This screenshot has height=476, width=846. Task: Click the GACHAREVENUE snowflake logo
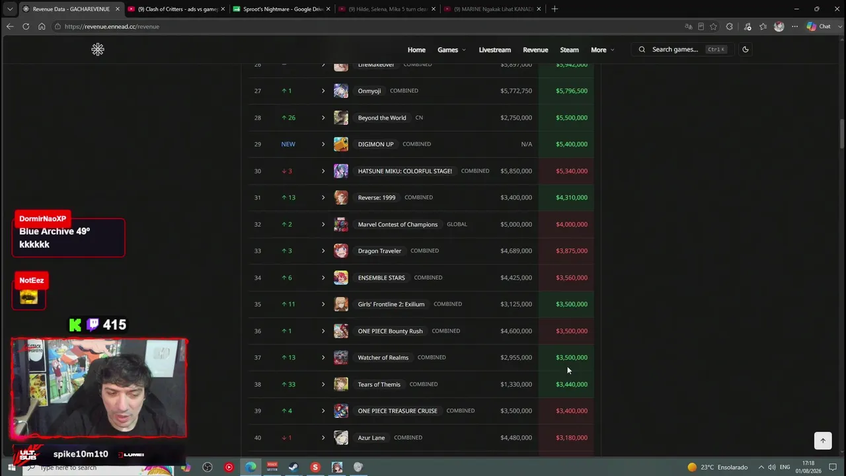pyautogui.click(x=98, y=50)
